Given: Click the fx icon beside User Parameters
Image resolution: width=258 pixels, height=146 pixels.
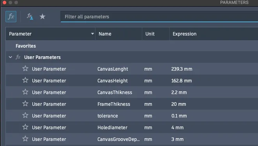Looking at the screenshot, I should tap(18, 57).
